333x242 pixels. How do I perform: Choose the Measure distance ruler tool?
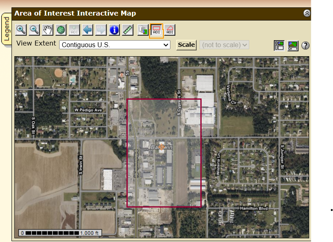tap(128, 30)
